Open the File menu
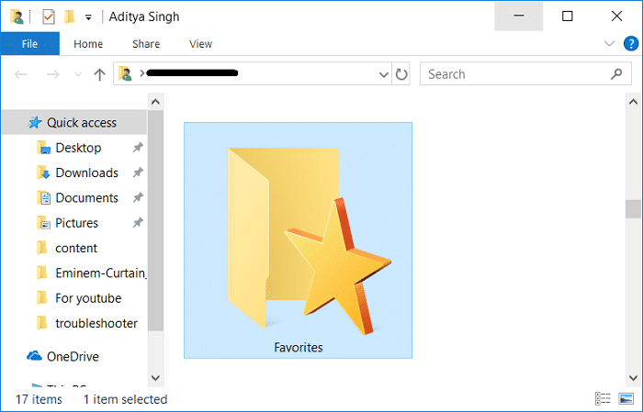The image size is (643, 412). tap(29, 44)
